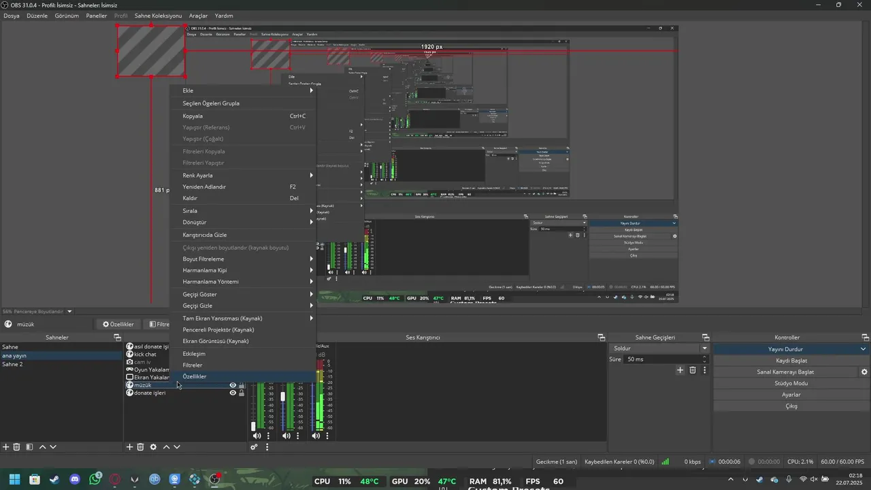
Task: Move the scene down with the arrow icon
Action: 53,447
